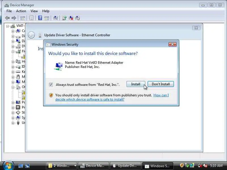Click the Switch between windows quick launch icon
This screenshot has width=227, height=170.
click(27, 166)
